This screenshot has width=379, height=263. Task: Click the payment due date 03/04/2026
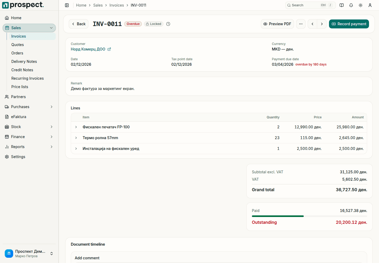[x=282, y=64]
